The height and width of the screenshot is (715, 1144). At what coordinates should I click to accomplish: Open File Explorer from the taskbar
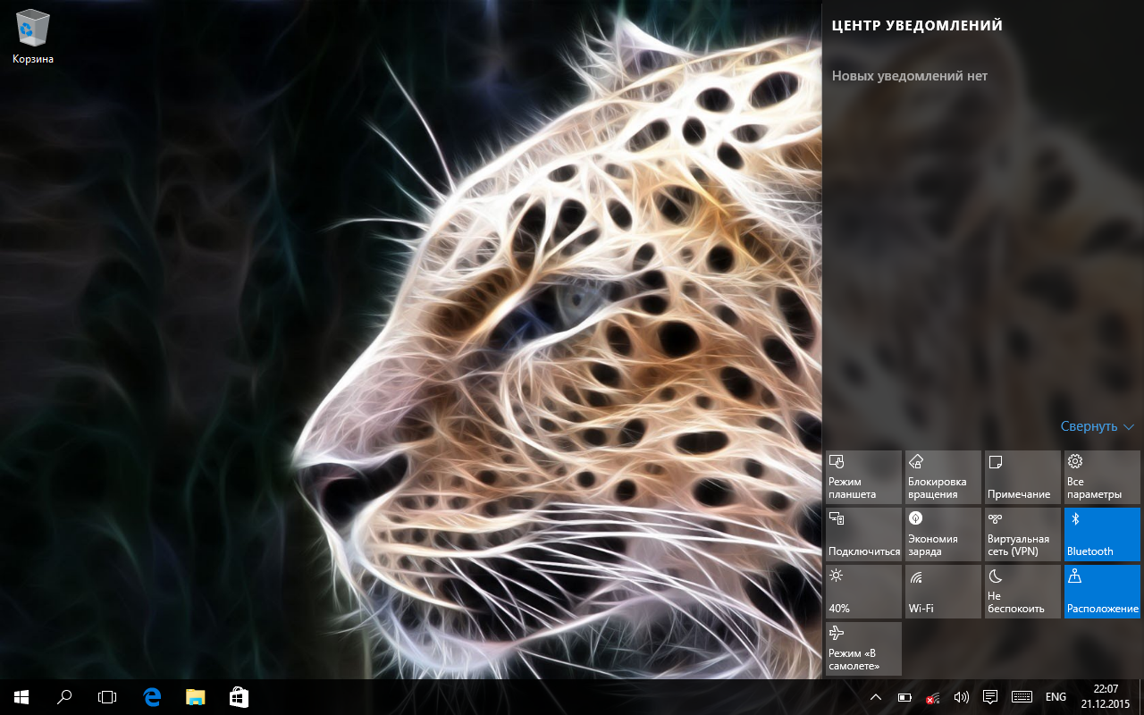tap(196, 697)
